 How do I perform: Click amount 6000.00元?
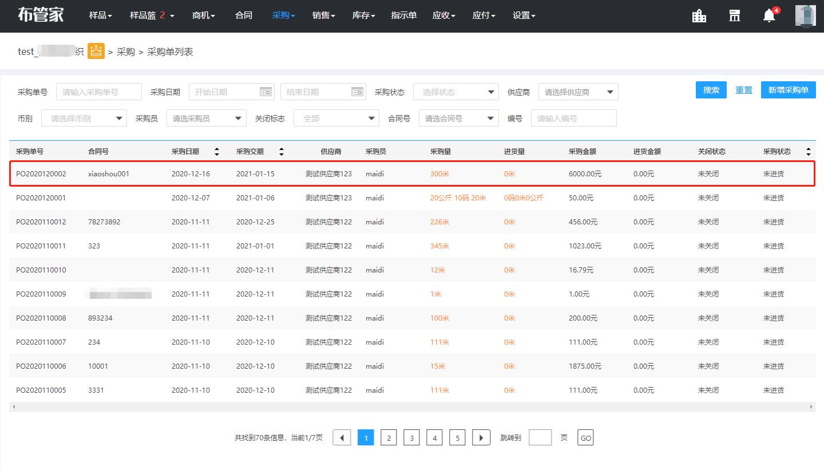coord(585,173)
